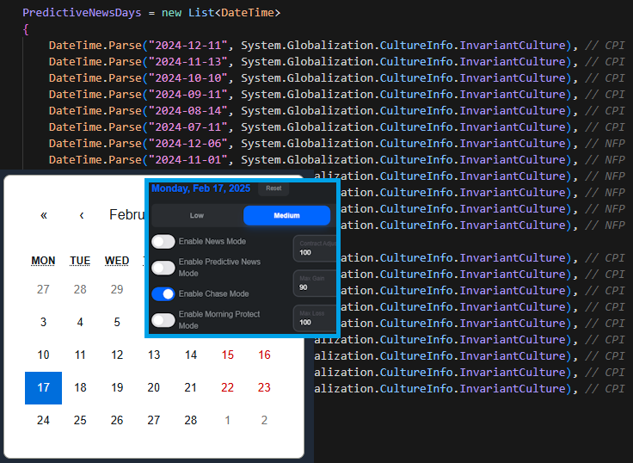This screenshot has height=463, width=633.
Task: Disable the Chase Mode switch
Action: (x=163, y=293)
